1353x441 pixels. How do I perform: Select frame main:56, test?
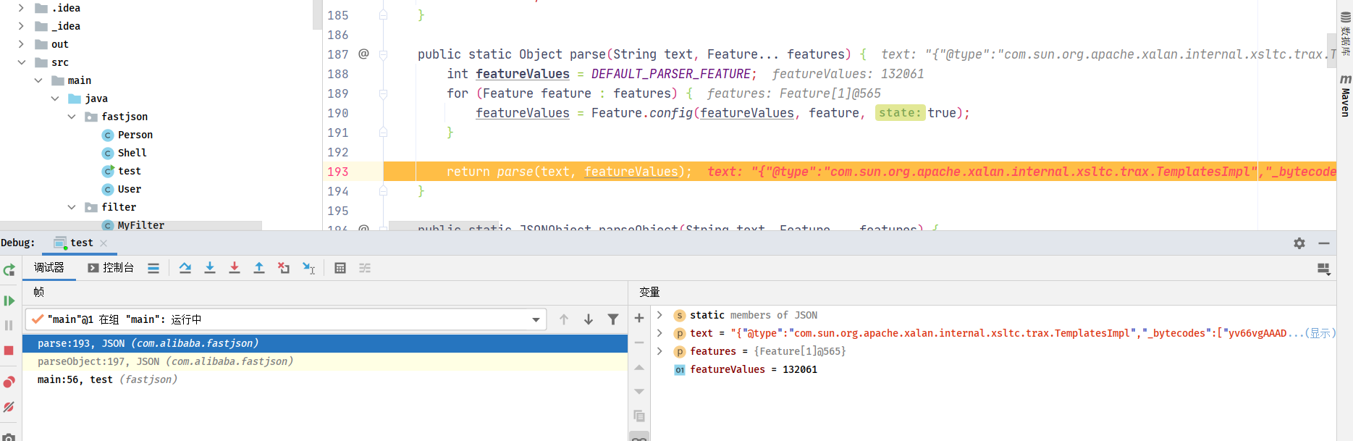click(325, 379)
